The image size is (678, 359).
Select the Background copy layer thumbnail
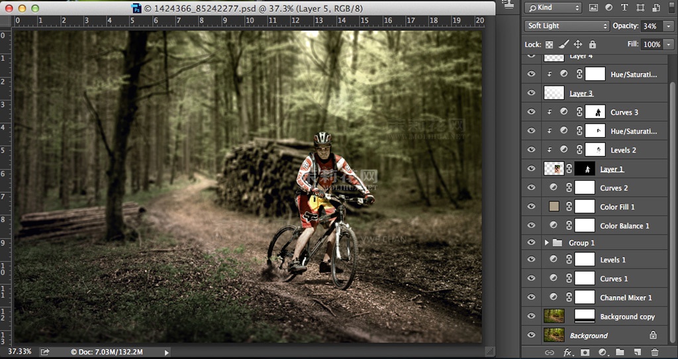(x=554, y=316)
